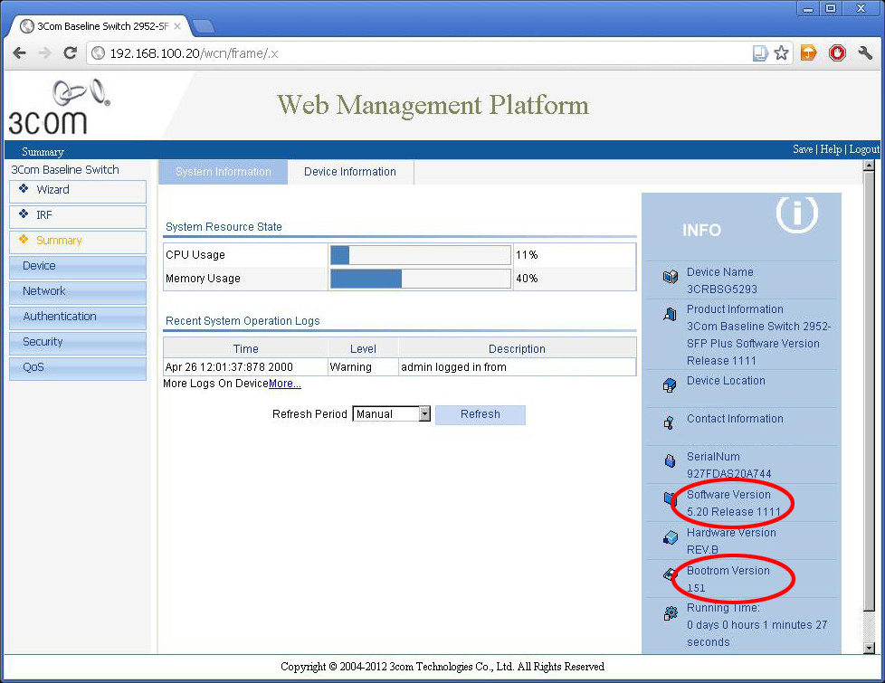This screenshot has width=885, height=683.
Task: Click the Contact Information icon
Action: (669, 422)
